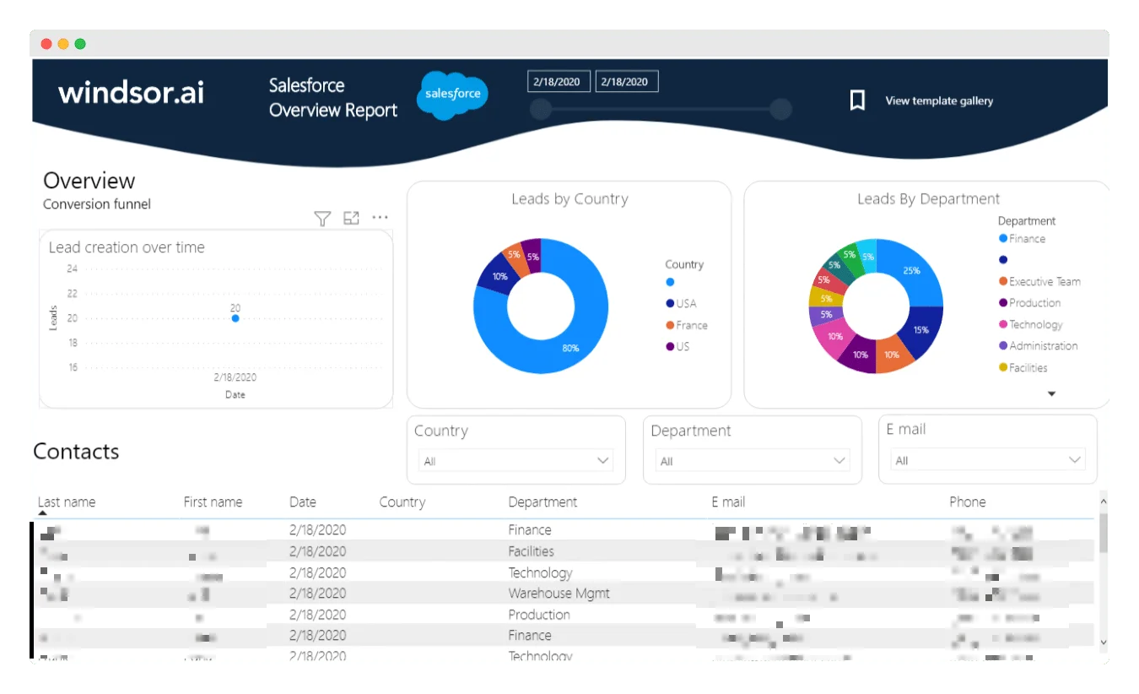This screenshot has width=1139, height=694.
Task: Click the Salesforce cloud logo
Action: pos(452,95)
